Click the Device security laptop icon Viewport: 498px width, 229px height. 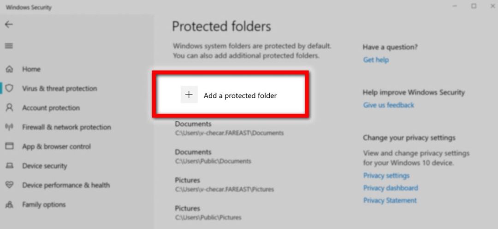tap(9, 166)
